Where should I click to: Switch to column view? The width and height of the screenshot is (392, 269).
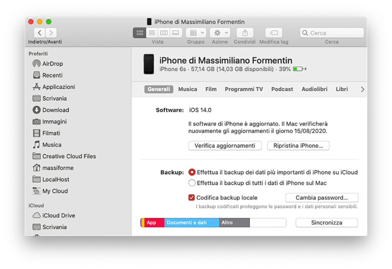tap(164, 33)
